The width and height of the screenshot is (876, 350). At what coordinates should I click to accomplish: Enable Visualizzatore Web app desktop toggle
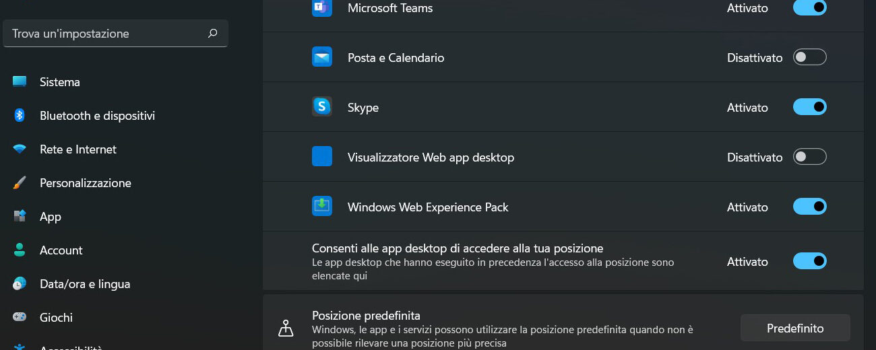point(809,157)
